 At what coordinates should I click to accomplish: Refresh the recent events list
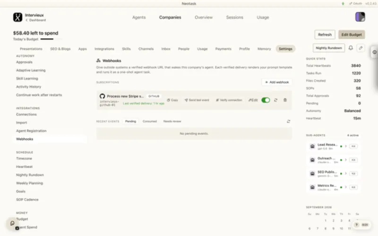click(288, 121)
